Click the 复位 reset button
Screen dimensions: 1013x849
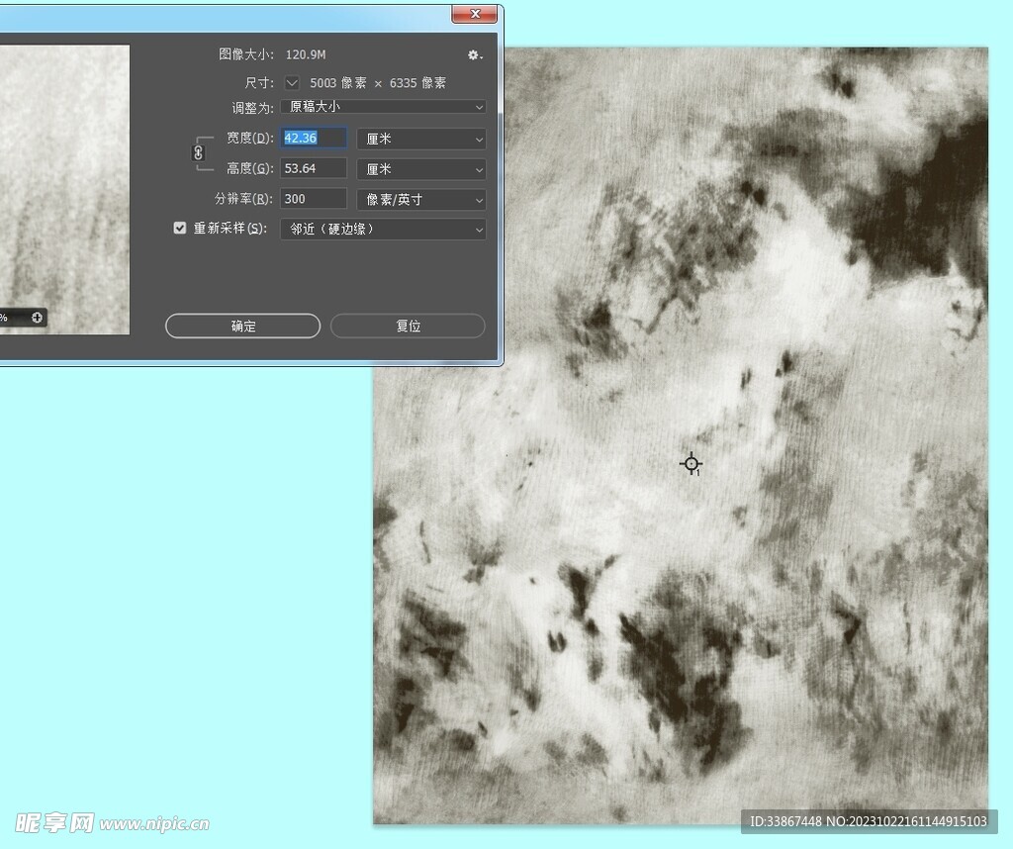pos(408,326)
